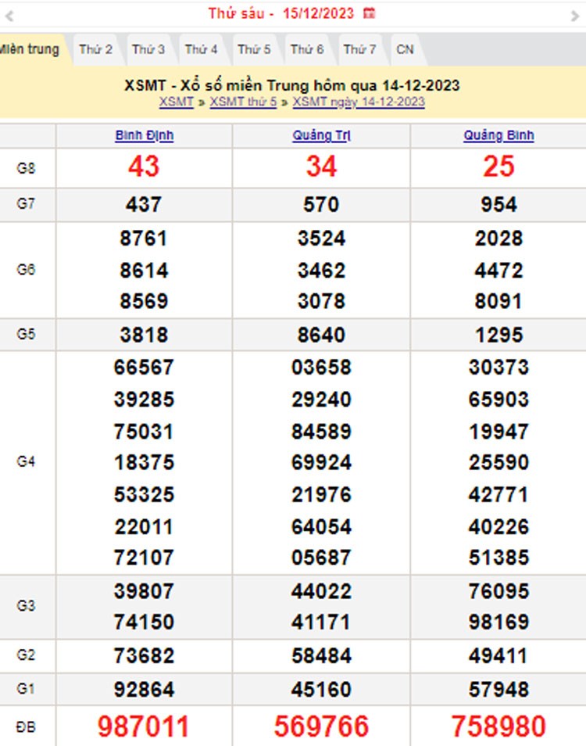Open the Thứ 6 tab

pos(307,49)
